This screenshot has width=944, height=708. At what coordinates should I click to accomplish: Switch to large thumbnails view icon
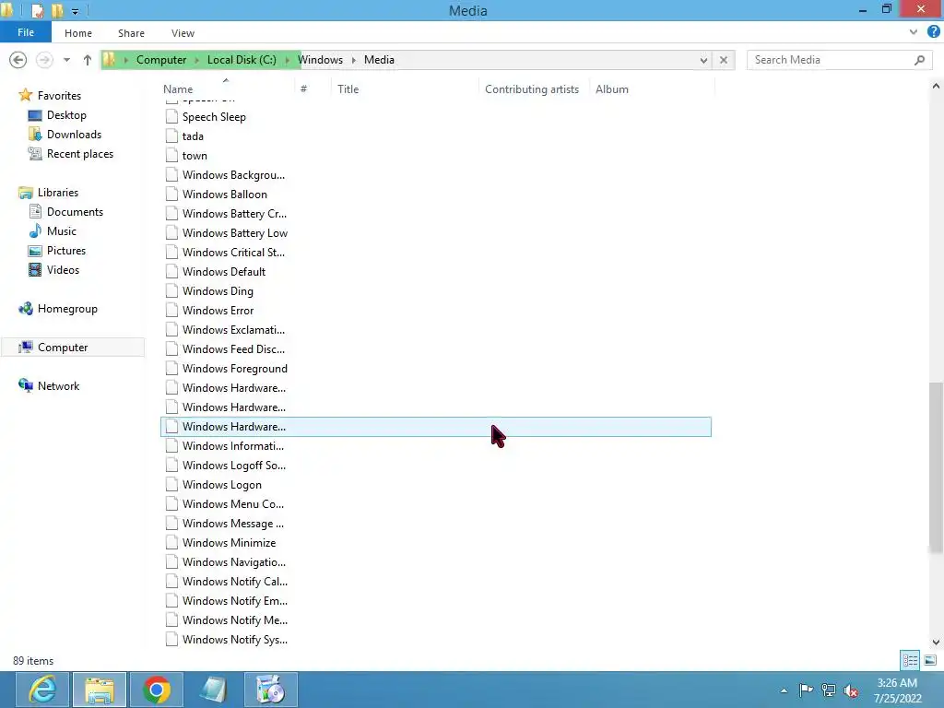coord(930,660)
